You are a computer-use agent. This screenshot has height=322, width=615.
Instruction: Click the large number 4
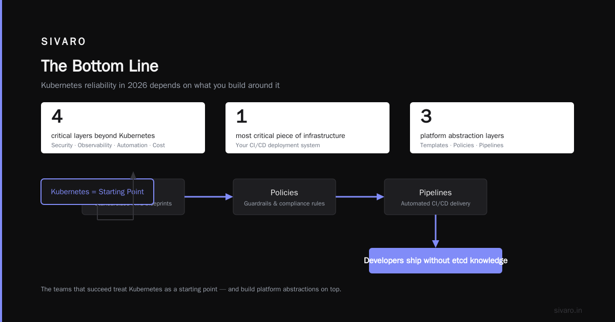click(57, 117)
